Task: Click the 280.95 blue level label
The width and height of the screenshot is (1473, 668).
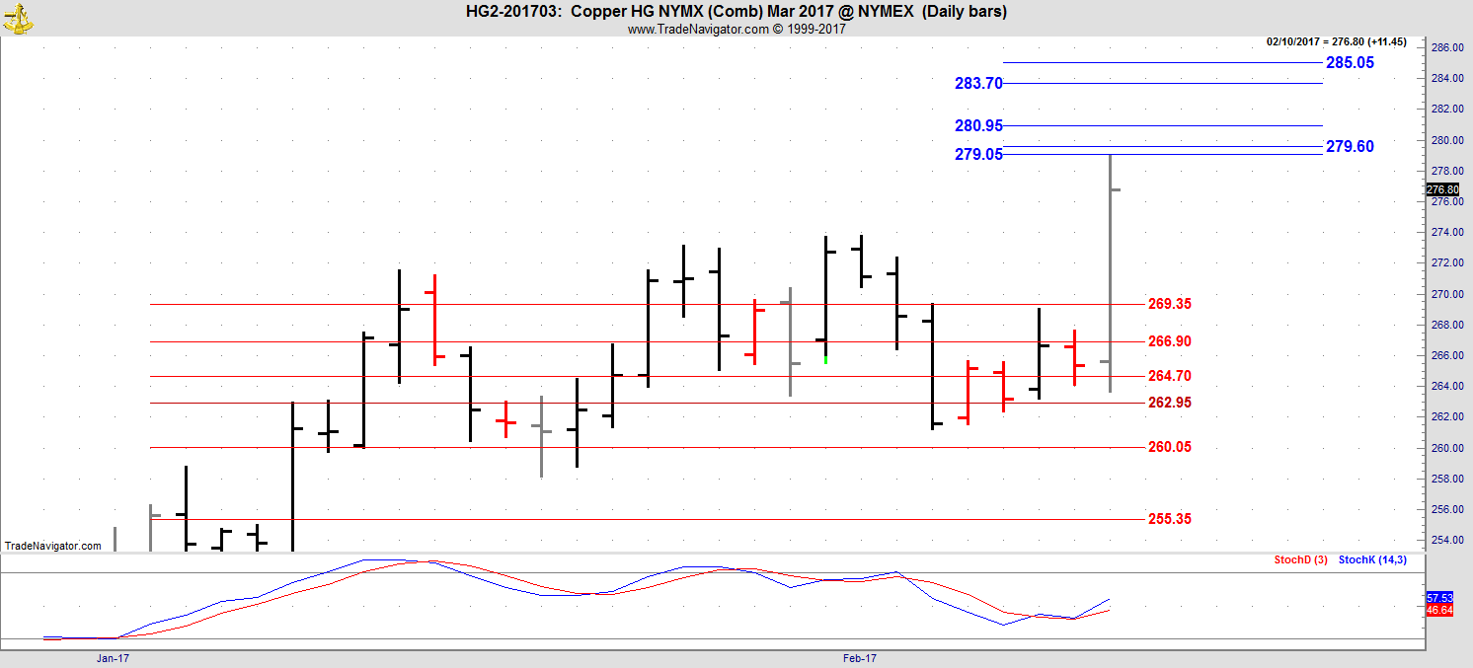Action: click(x=977, y=125)
